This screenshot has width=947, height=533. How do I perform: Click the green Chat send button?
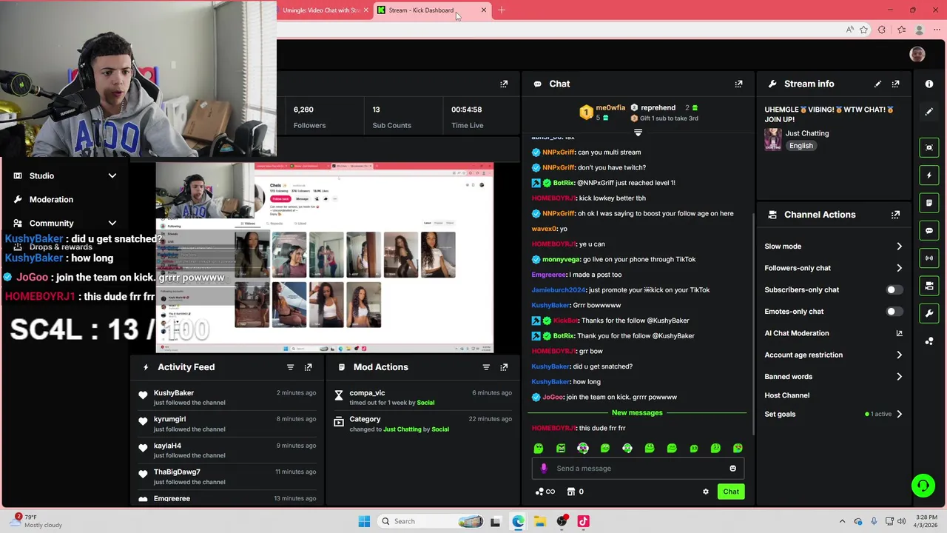pos(731,492)
